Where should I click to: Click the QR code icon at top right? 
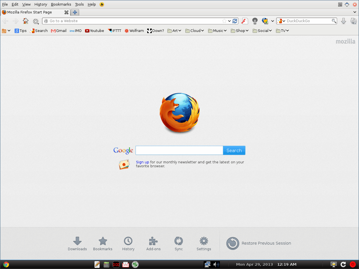[x=340, y=4]
